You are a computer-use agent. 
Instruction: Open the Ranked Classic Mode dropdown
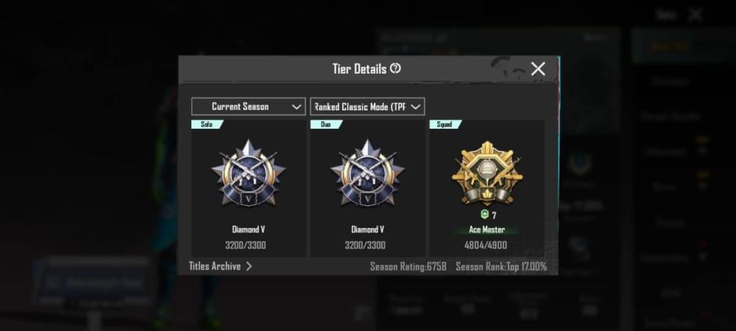click(367, 107)
